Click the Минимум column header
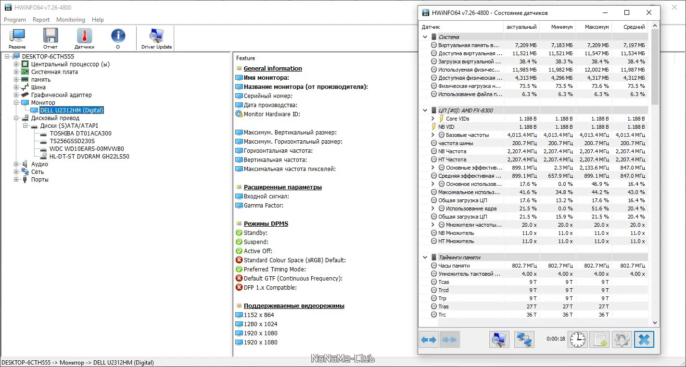 click(x=558, y=27)
